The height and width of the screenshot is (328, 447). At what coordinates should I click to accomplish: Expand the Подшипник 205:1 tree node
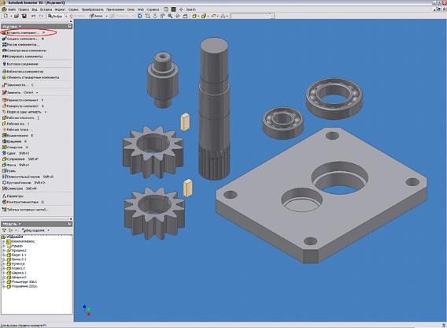click(4, 286)
